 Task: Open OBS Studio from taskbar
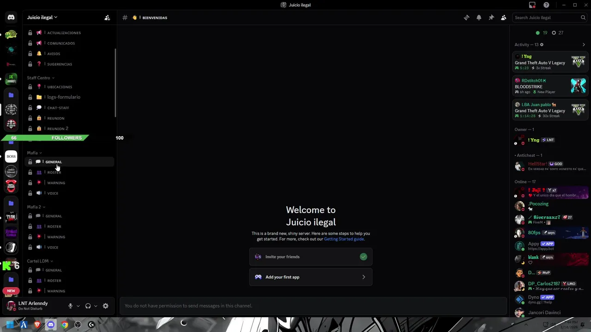(x=78, y=325)
